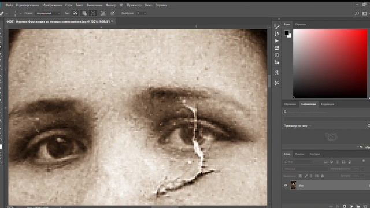Open the Actions panel play icon

tap(277, 41)
